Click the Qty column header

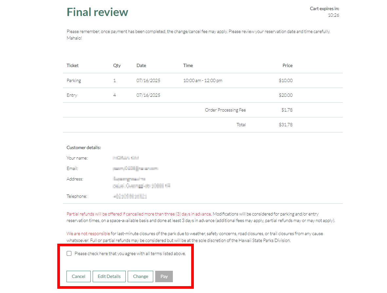(x=117, y=65)
